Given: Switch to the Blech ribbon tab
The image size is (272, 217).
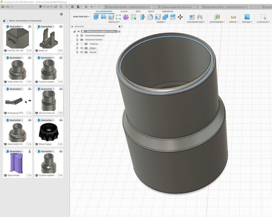Looking at the screenshot, I should point(151,11).
